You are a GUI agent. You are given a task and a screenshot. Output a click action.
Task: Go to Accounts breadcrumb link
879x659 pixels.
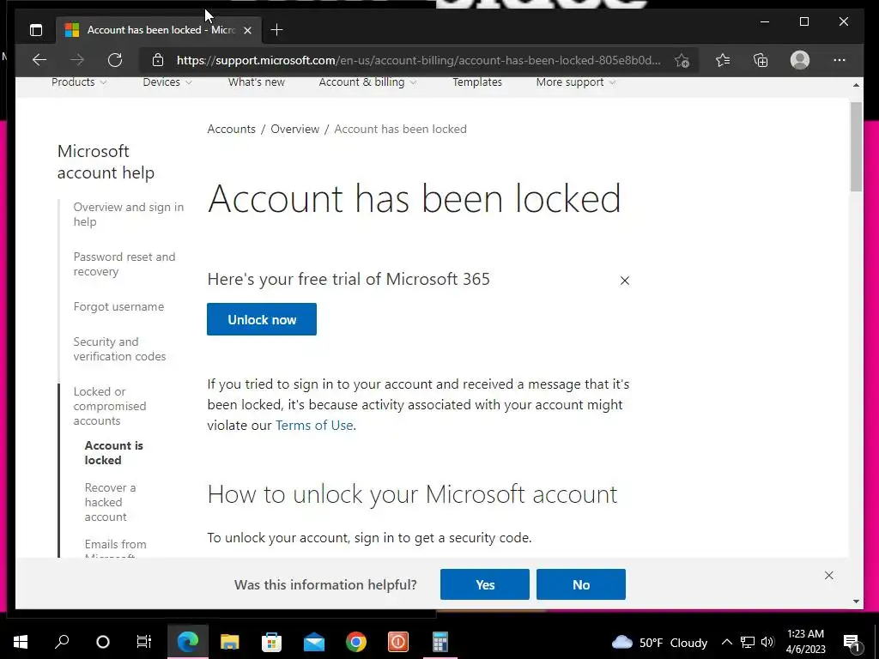pos(231,129)
